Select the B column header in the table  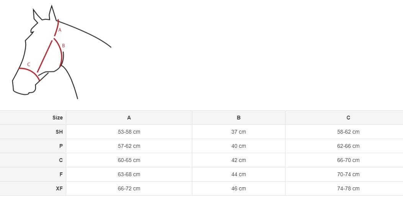pyautogui.click(x=239, y=118)
